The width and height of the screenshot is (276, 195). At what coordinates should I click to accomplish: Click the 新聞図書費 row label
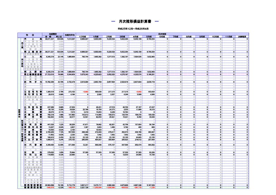click(33, 135)
